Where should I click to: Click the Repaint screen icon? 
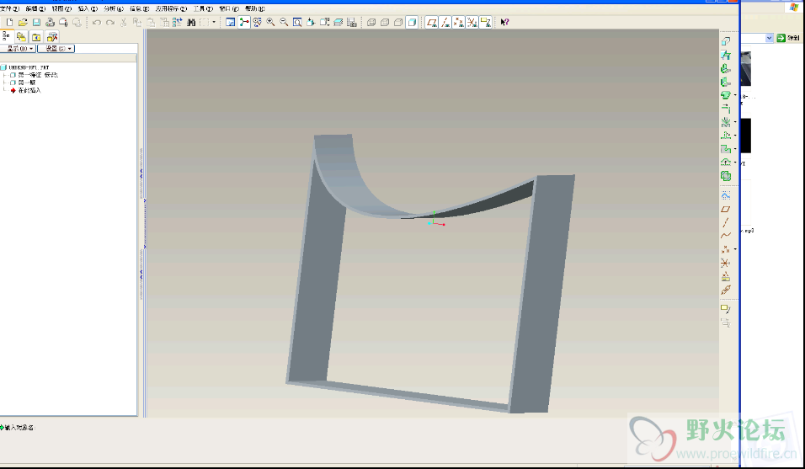(231, 22)
